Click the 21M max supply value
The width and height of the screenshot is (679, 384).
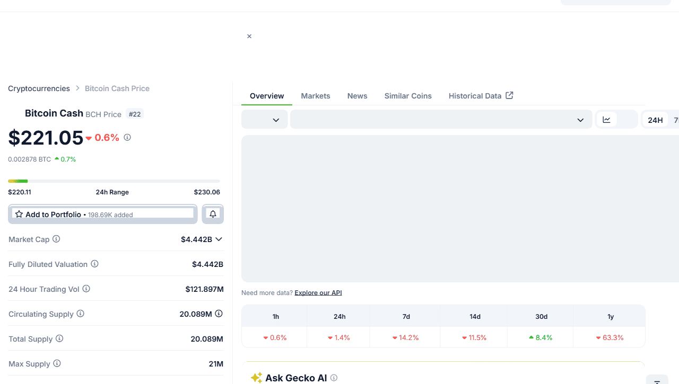[216, 364]
